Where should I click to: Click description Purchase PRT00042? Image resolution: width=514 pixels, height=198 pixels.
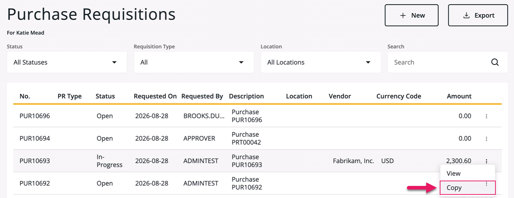[x=246, y=139]
